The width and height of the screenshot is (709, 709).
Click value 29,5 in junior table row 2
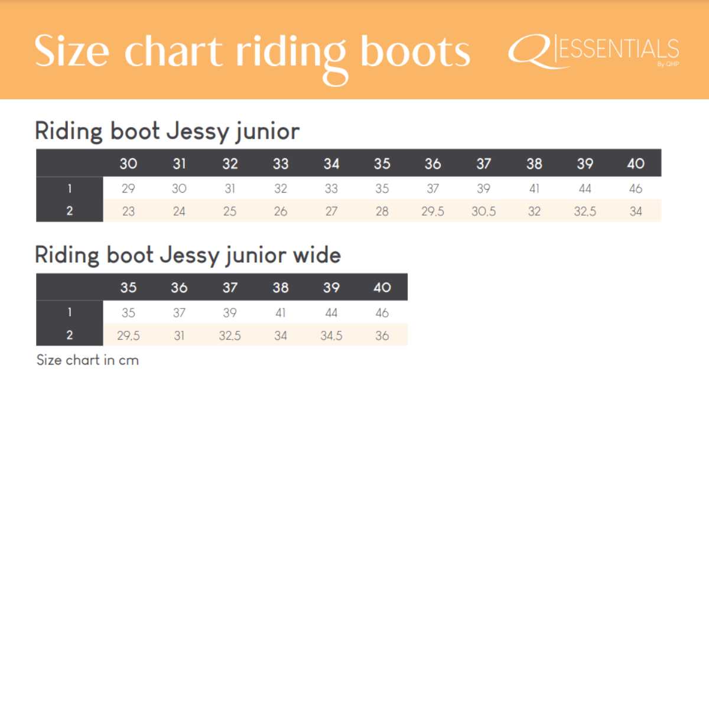pyautogui.click(x=432, y=212)
